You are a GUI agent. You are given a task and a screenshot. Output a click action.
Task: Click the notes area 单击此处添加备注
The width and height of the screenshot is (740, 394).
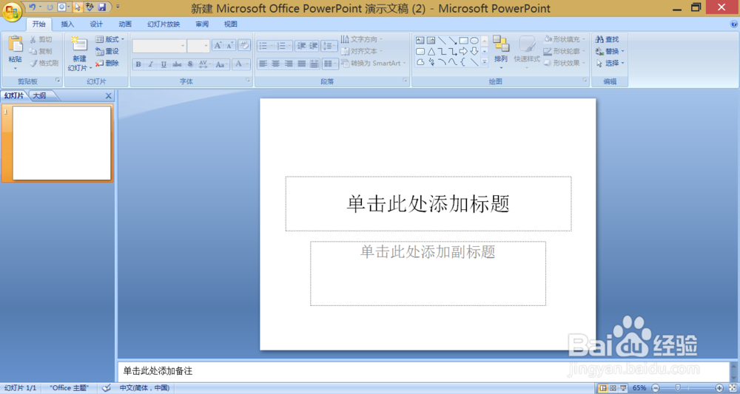coord(423,371)
